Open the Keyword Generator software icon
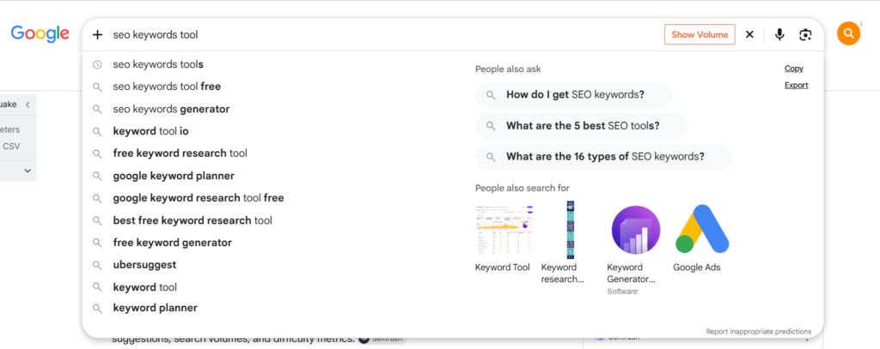 pyautogui.click(x=636, y=230)
